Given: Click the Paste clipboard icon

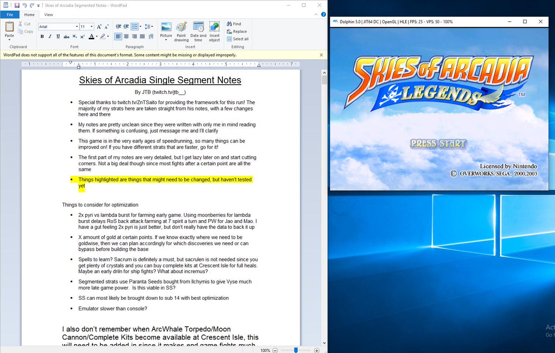Looking at the screenshot, I should pyautogui.click(x=9, y=26).
